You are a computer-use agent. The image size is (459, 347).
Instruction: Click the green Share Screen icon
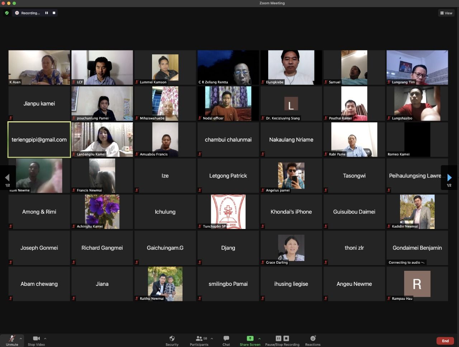coord(250,338)
